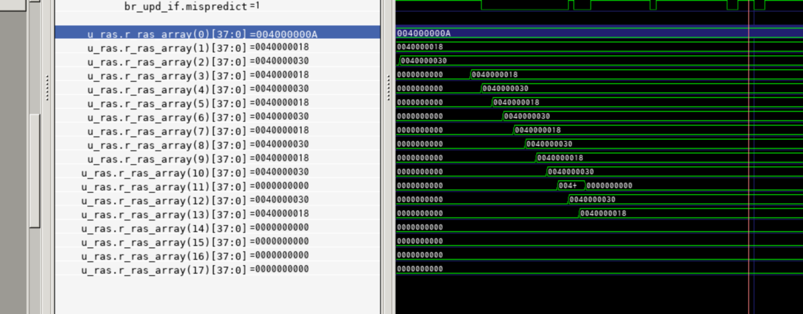Select the br_upd_if.mispredict signal row
The width and height of the screenshot is (803, 314).
click(217, 5)
